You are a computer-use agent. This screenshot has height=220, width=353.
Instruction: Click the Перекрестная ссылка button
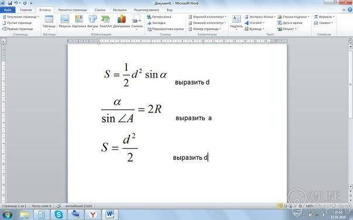click(165, 29)
